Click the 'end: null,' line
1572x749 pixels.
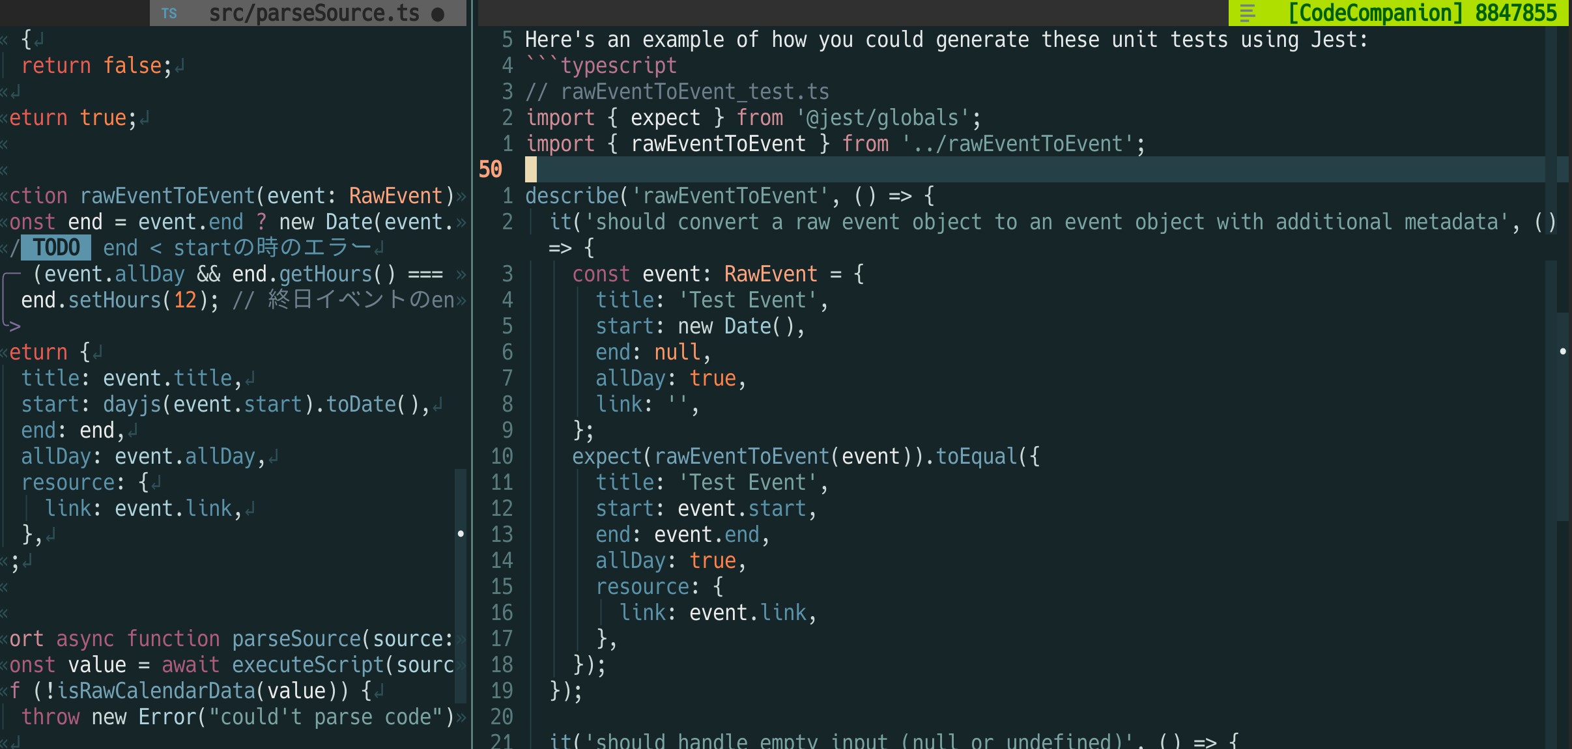tap(653, 352)
